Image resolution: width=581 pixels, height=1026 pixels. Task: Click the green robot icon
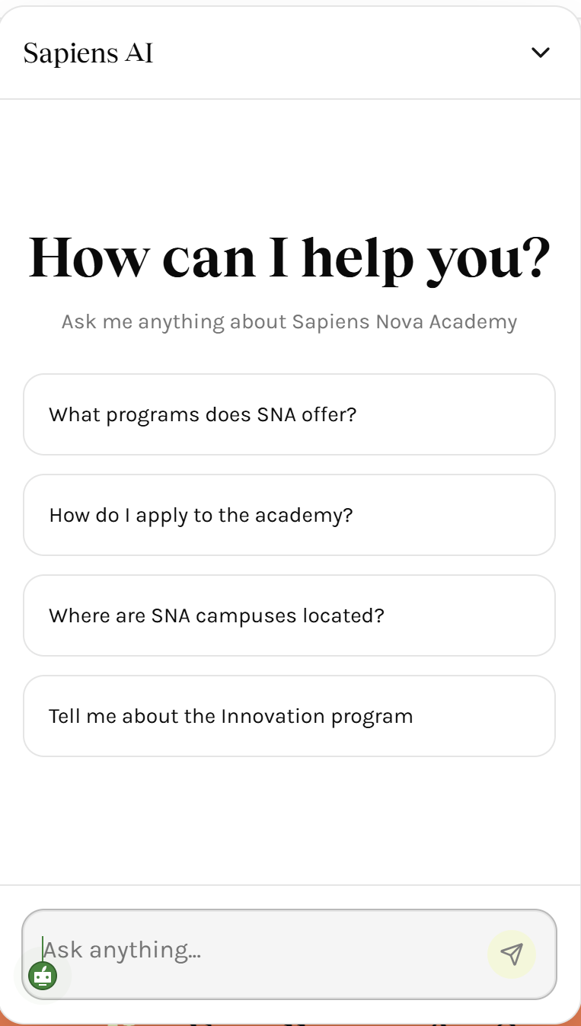[43, 975]
